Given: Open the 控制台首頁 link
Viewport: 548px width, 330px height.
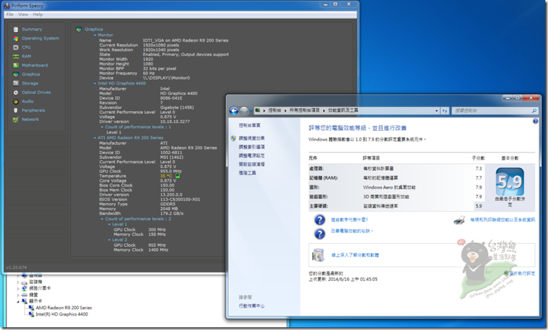Looking at the screenshot, I should (249, 125).
